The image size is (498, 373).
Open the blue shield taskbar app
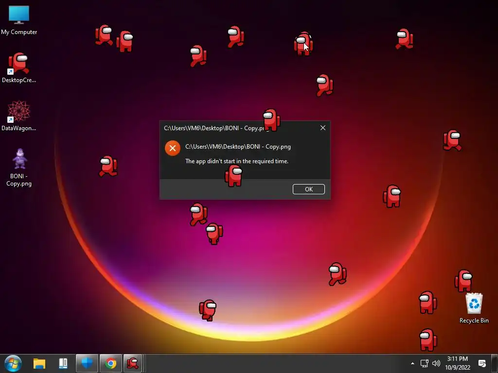point(87,363)
